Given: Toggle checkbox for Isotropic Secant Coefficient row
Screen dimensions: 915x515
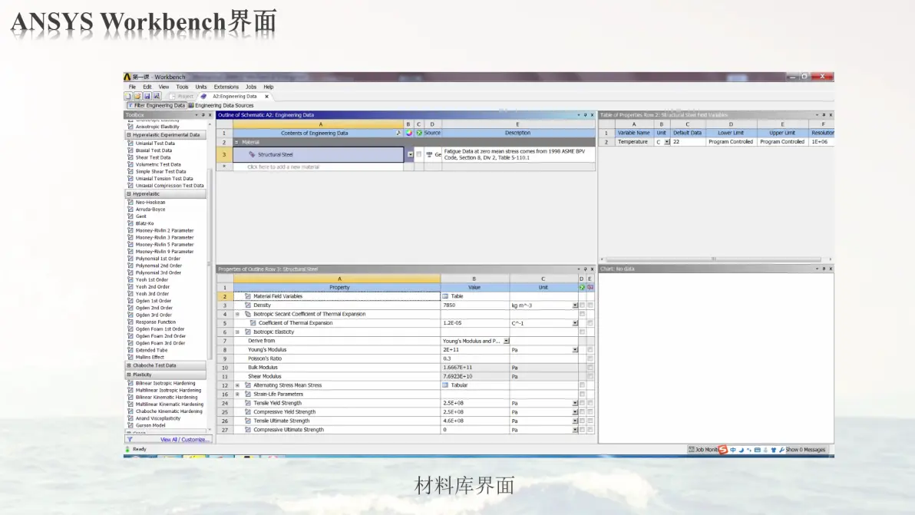Looking at the screenshot, I should [582, 314].
